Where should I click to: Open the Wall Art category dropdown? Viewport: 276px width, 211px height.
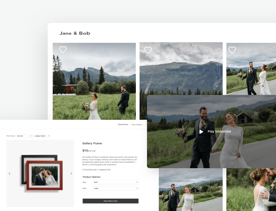[24, 136]
